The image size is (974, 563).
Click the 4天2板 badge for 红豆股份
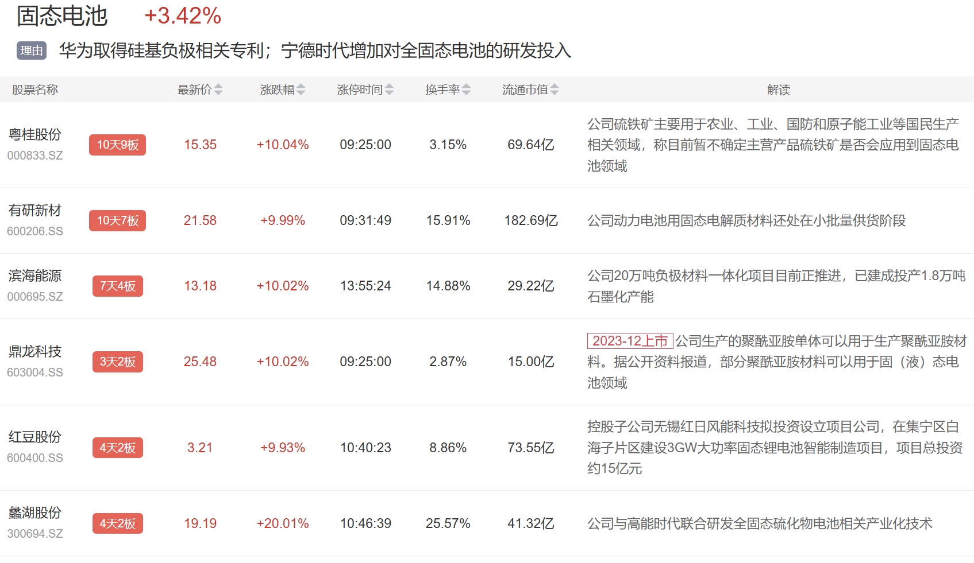click(117, 448)
